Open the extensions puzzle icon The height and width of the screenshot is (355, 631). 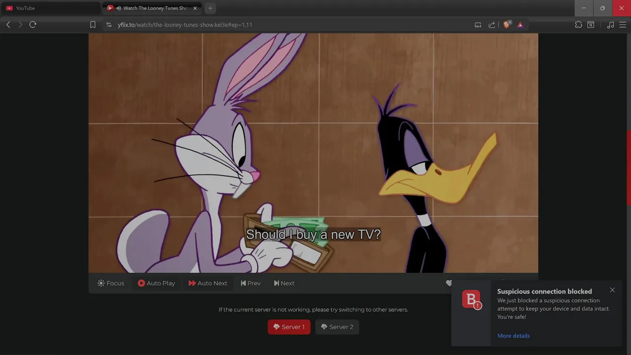(x=578, y=25)
